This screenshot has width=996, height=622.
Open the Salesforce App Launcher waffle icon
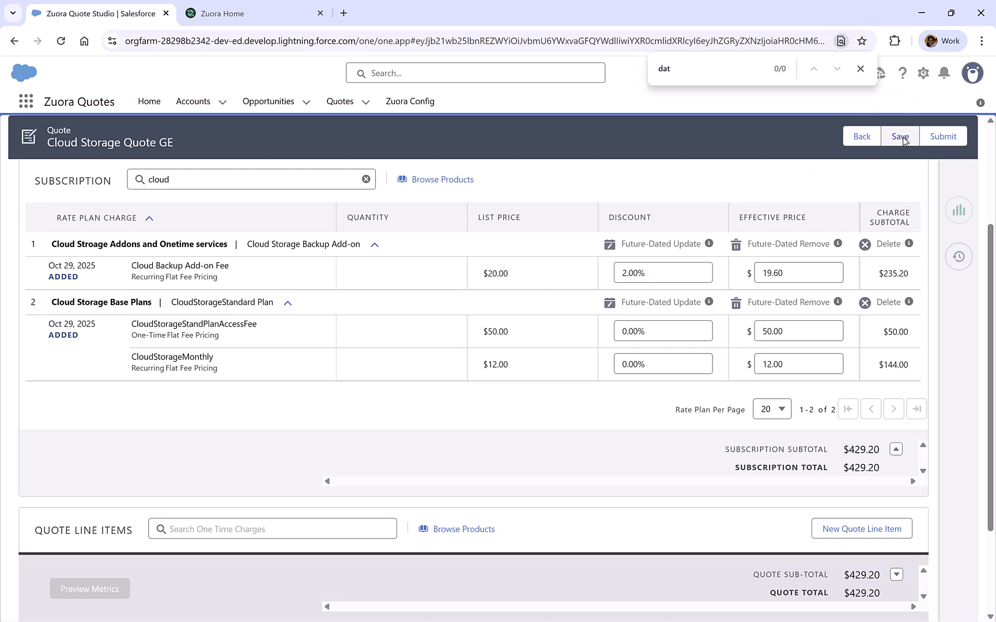[x=25, y=101]
